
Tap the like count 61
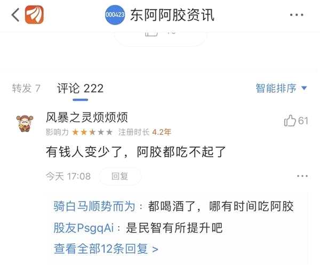[303, 121]
